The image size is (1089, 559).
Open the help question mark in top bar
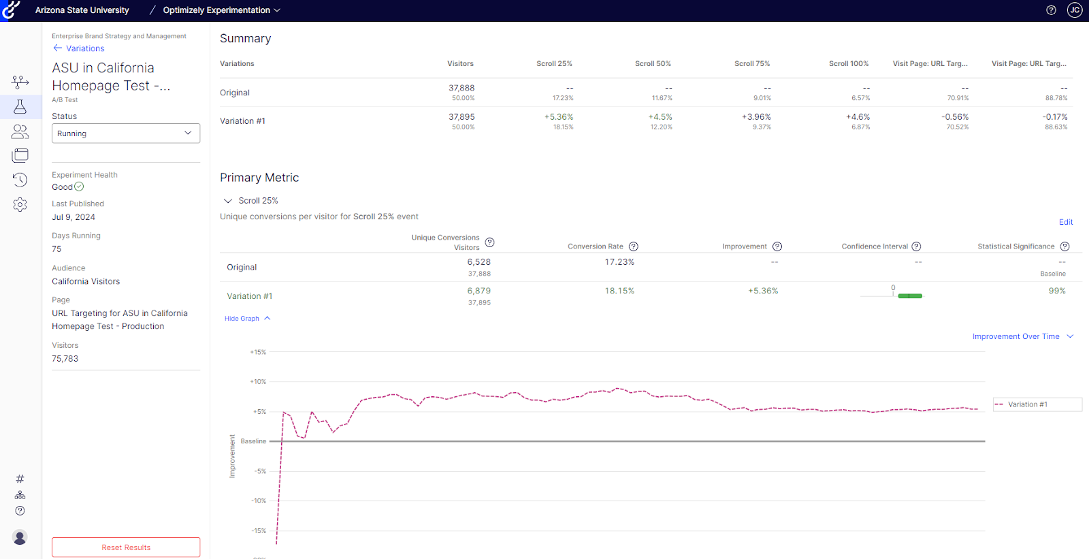(1051, 10)
